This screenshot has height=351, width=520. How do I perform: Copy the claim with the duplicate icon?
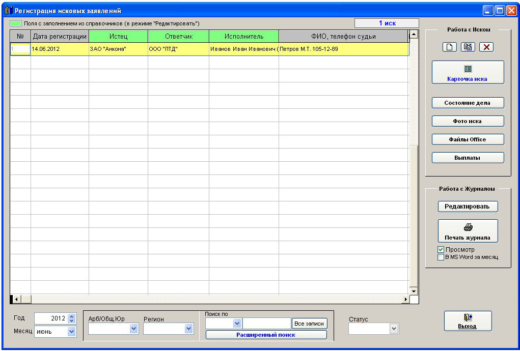468,47
